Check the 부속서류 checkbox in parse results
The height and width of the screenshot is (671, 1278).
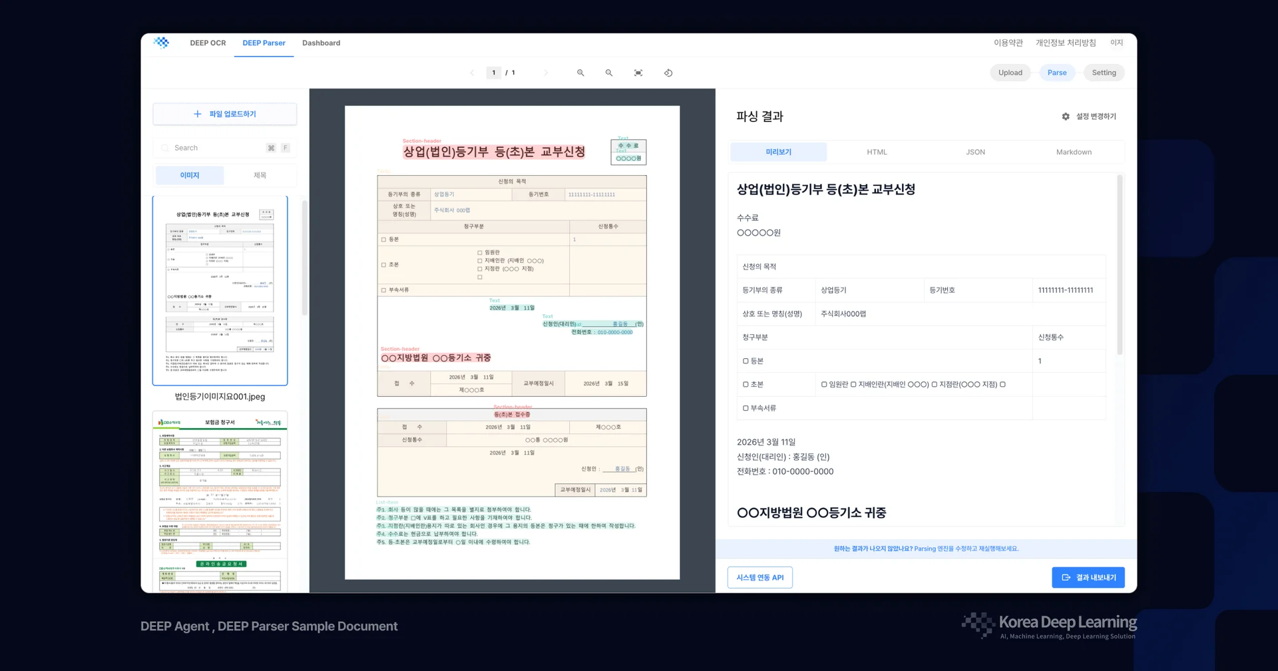tap(745, 407)
